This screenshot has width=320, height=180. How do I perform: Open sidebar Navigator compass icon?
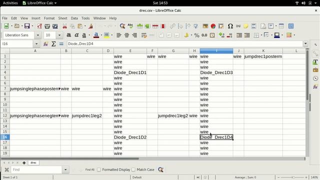point(315,78)
